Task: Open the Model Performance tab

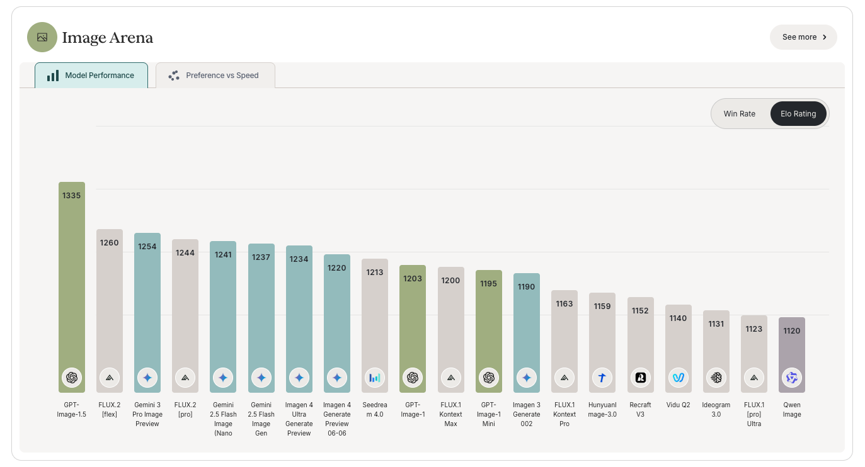Action: click(x=91, y=76)
